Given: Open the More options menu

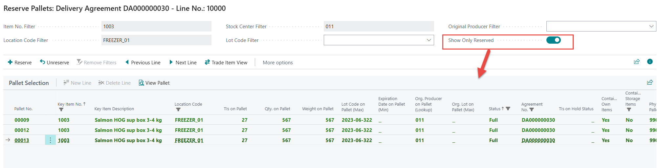Looking at the screenshot, I should pyautogui.click(x=277, y=63).
